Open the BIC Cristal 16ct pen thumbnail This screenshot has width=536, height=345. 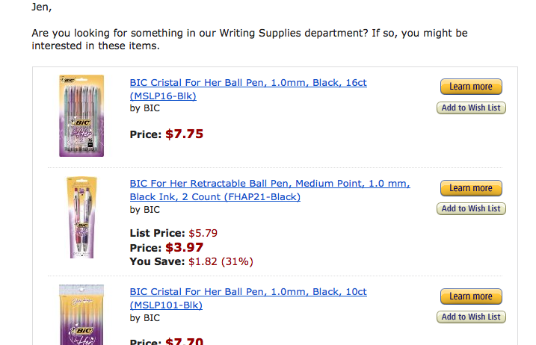point(81,116)
